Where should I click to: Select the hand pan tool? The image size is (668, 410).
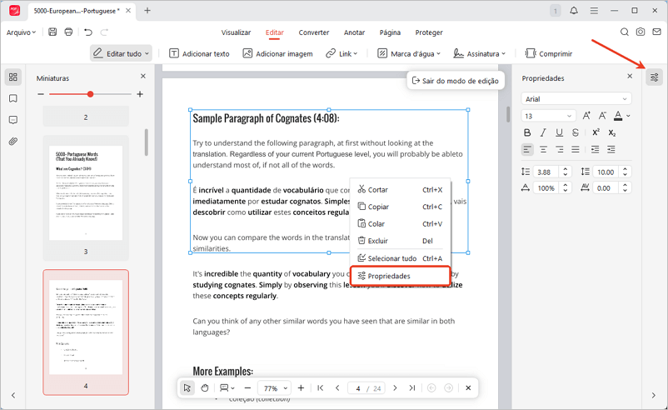[x=204, y=388]
